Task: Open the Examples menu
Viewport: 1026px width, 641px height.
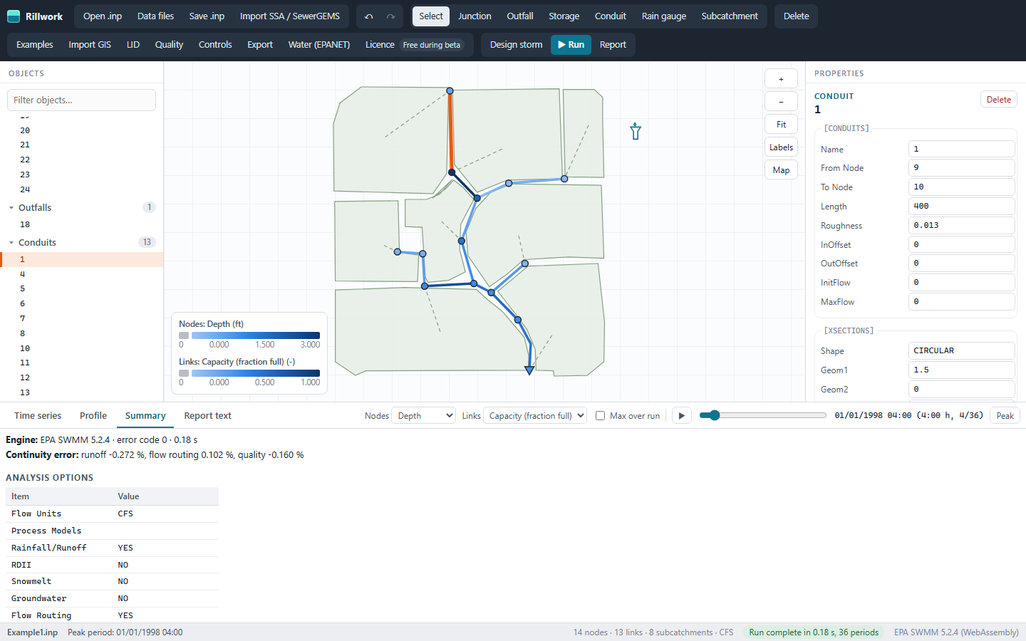Action: coord(35,44)
